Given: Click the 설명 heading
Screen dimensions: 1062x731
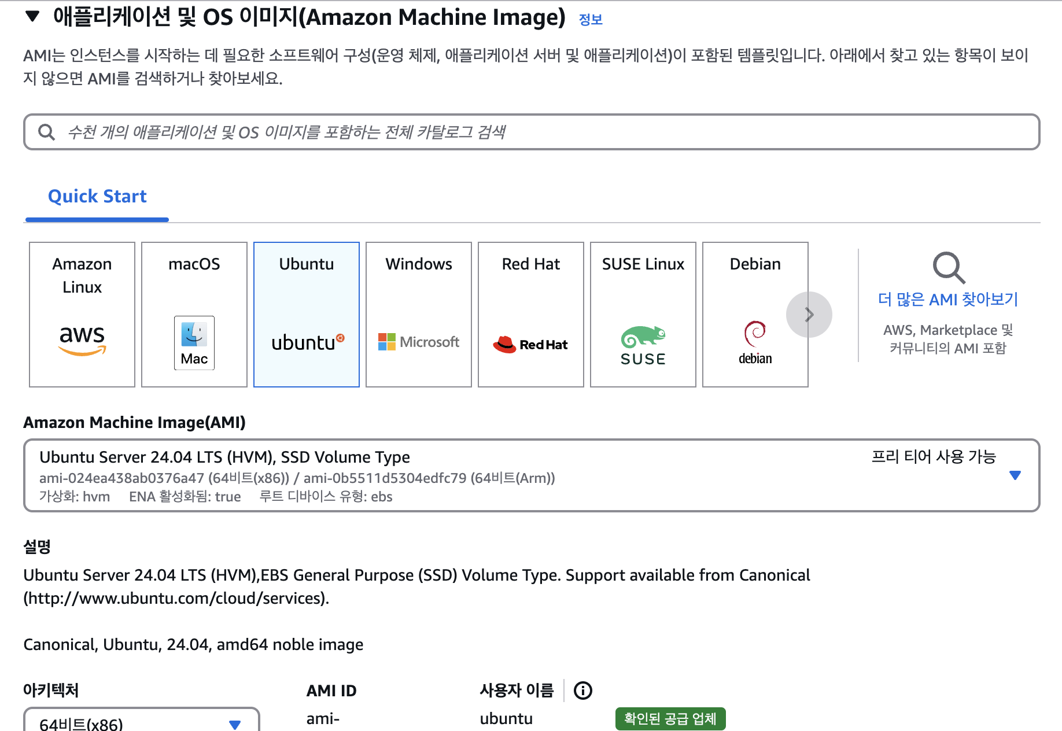Looking at the screenshot, I should point(37,547).
